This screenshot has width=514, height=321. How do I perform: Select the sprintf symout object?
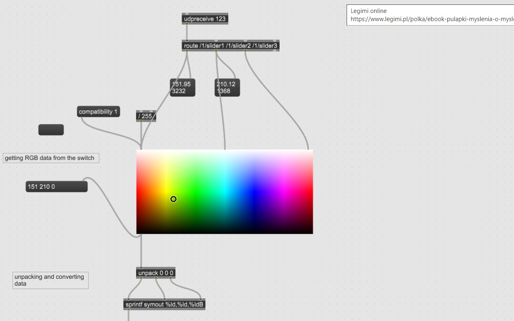click(164, 304)
